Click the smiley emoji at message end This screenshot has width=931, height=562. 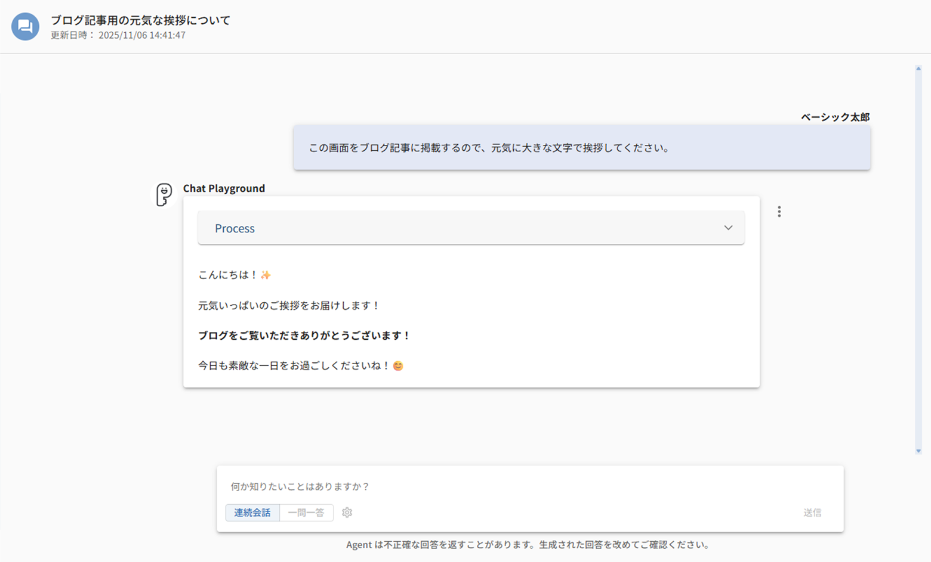(398, 365)
